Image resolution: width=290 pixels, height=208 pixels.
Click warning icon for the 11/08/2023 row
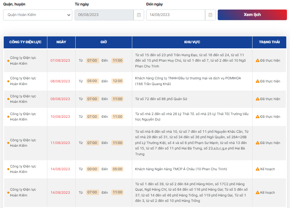(257, 143)
